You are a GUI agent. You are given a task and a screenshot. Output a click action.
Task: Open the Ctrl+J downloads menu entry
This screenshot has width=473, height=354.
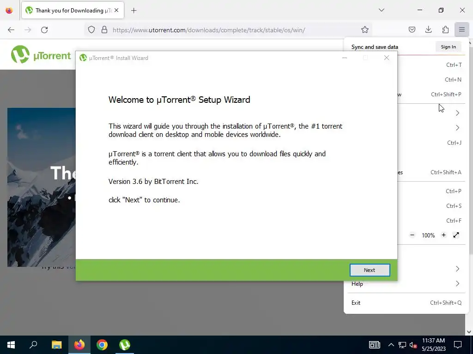click(431, 143)
